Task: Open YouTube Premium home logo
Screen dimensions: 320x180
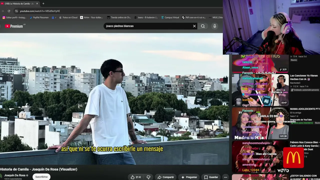Action: point(14,26)
